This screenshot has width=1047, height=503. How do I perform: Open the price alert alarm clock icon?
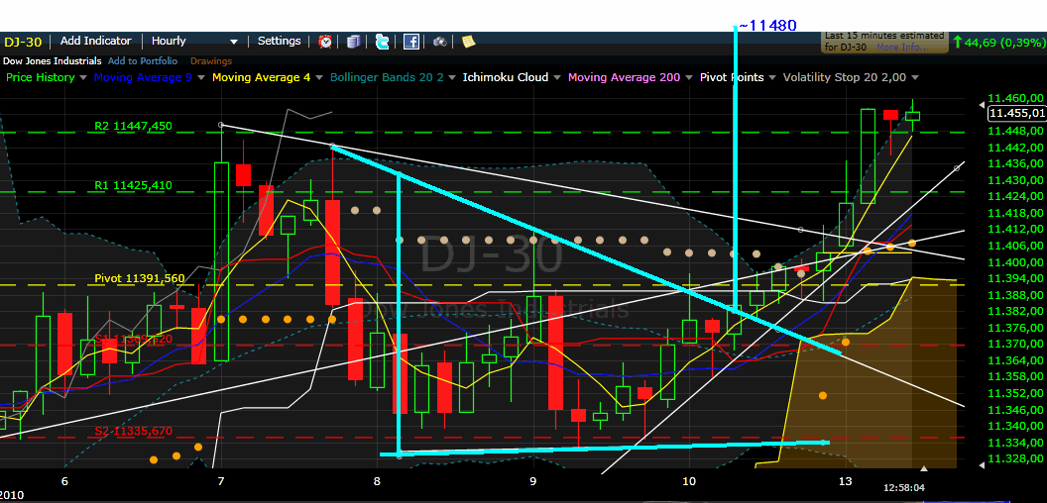pos(325,42)
